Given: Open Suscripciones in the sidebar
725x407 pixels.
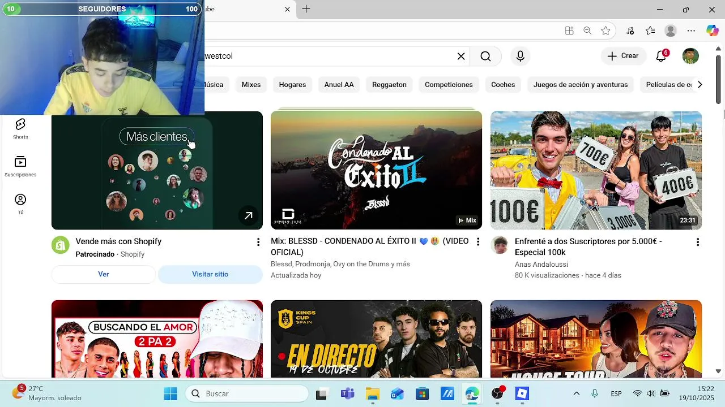Looking at the screenshot, I should pyautogui.click(x=20, y=167).
